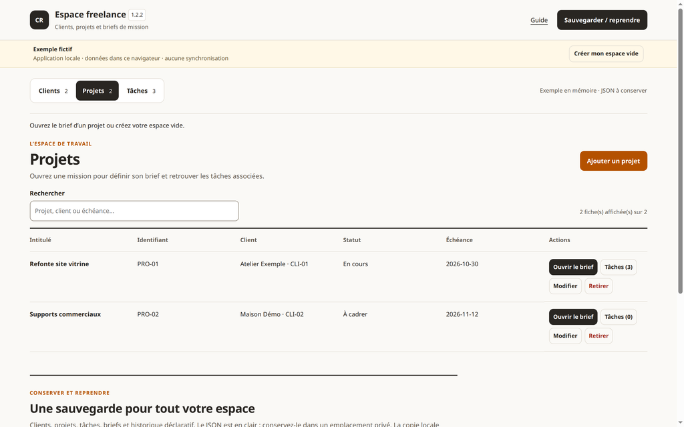The height and width of the screenshot is (427, 684).
Task: Click the Intitulé column header
Action: pos(40,240)
